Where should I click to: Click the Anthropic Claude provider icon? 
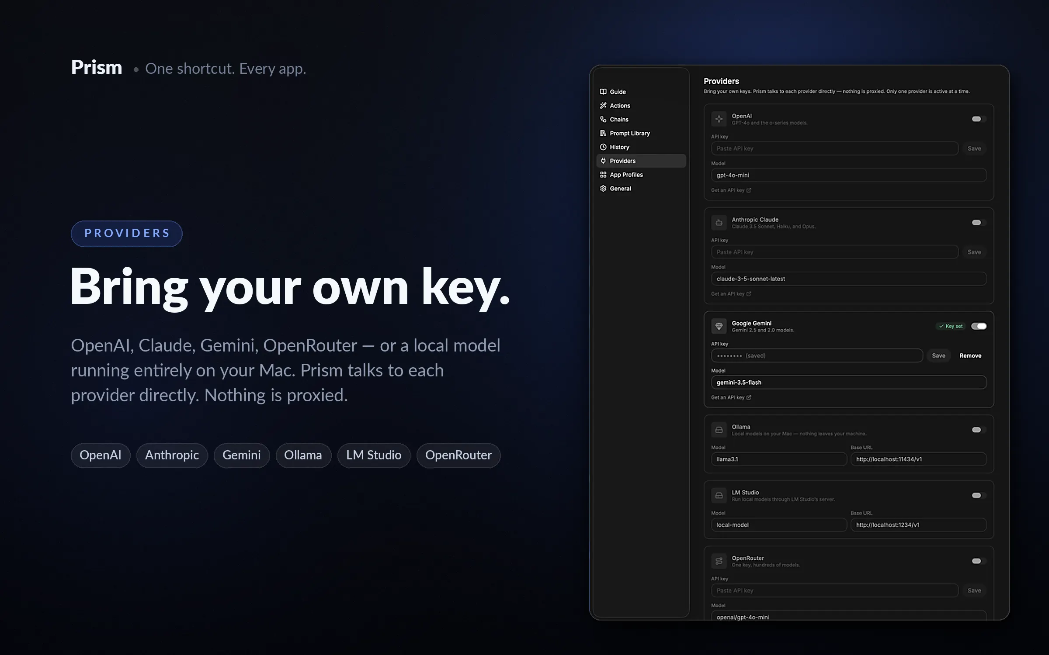[719, 223]
